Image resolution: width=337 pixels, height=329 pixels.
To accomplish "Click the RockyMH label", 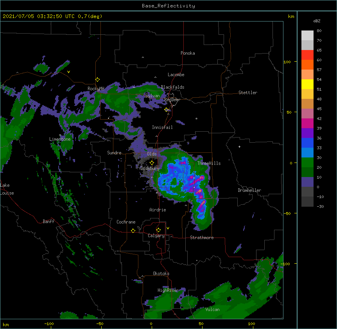I will click(96, 89).
